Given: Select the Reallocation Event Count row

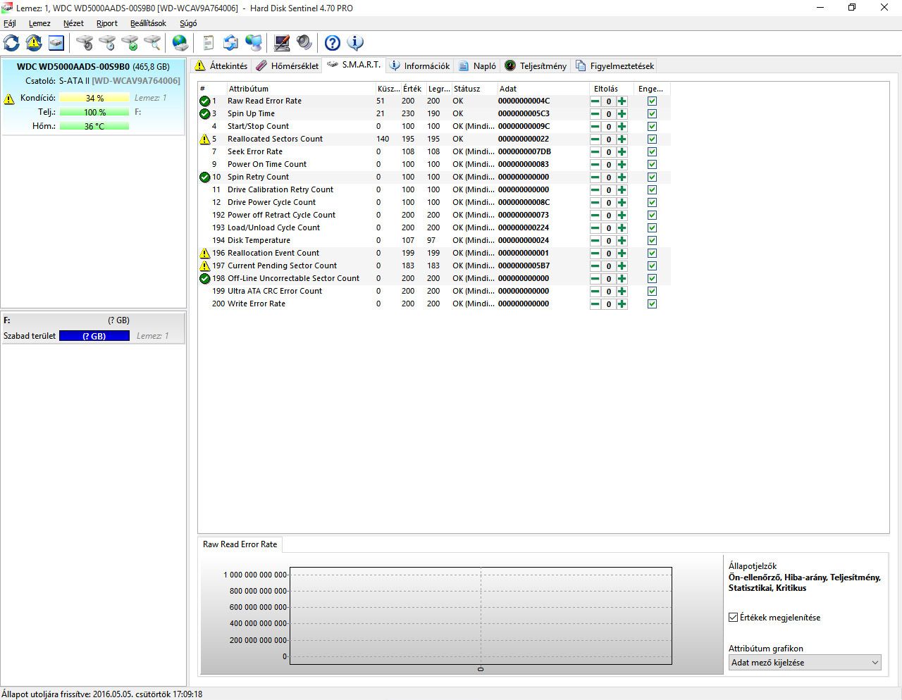Looking at the screenshot, I should coord(434,254).
